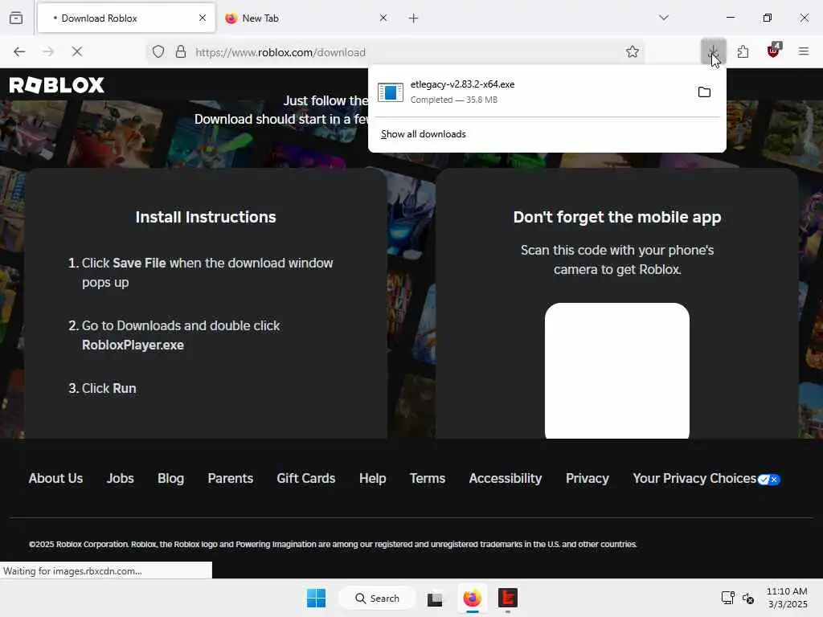Open a new tab with plus button

click(x=414, y=18)
